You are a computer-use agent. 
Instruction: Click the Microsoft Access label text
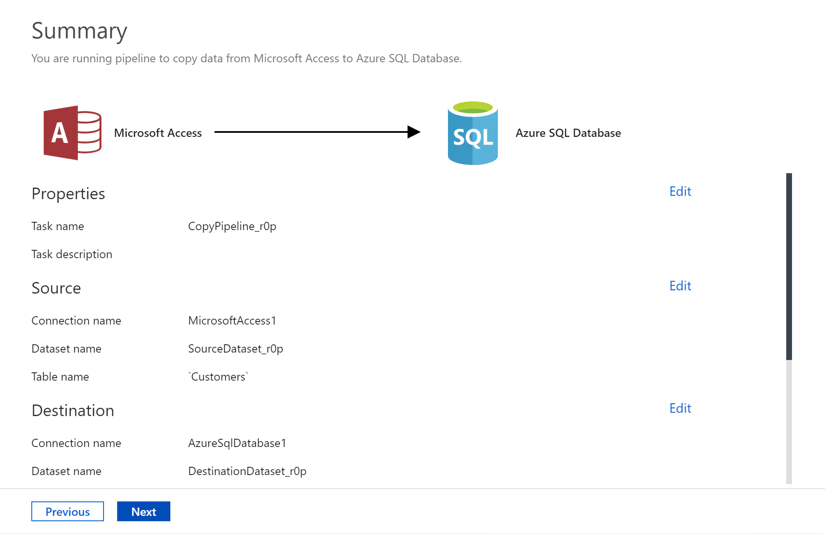coord(158,133)
